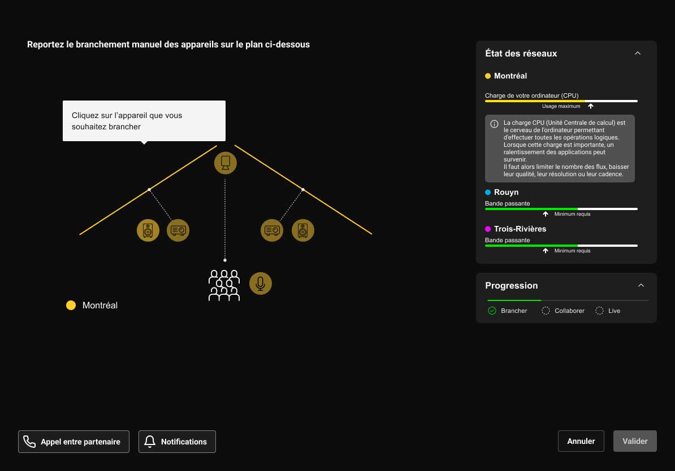Image resolution: width=675 pixels, height=471 pixels.
Task: Click the CPU explanation text 'La charge CPU'
Action: [566, 149]
